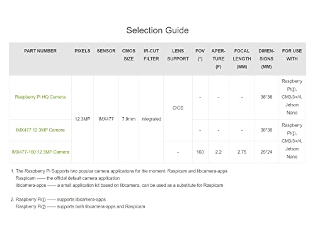The height and width of the screenshot is (236, 315).
Task: Click the IR-CUT FILTER column header
Action: 151,55
